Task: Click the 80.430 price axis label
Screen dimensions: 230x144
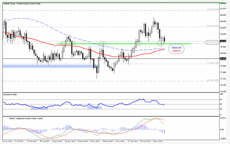Action: coord(223,21)
